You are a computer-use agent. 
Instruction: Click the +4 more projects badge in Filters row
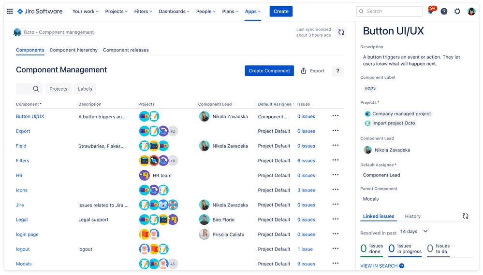point(173,161)
